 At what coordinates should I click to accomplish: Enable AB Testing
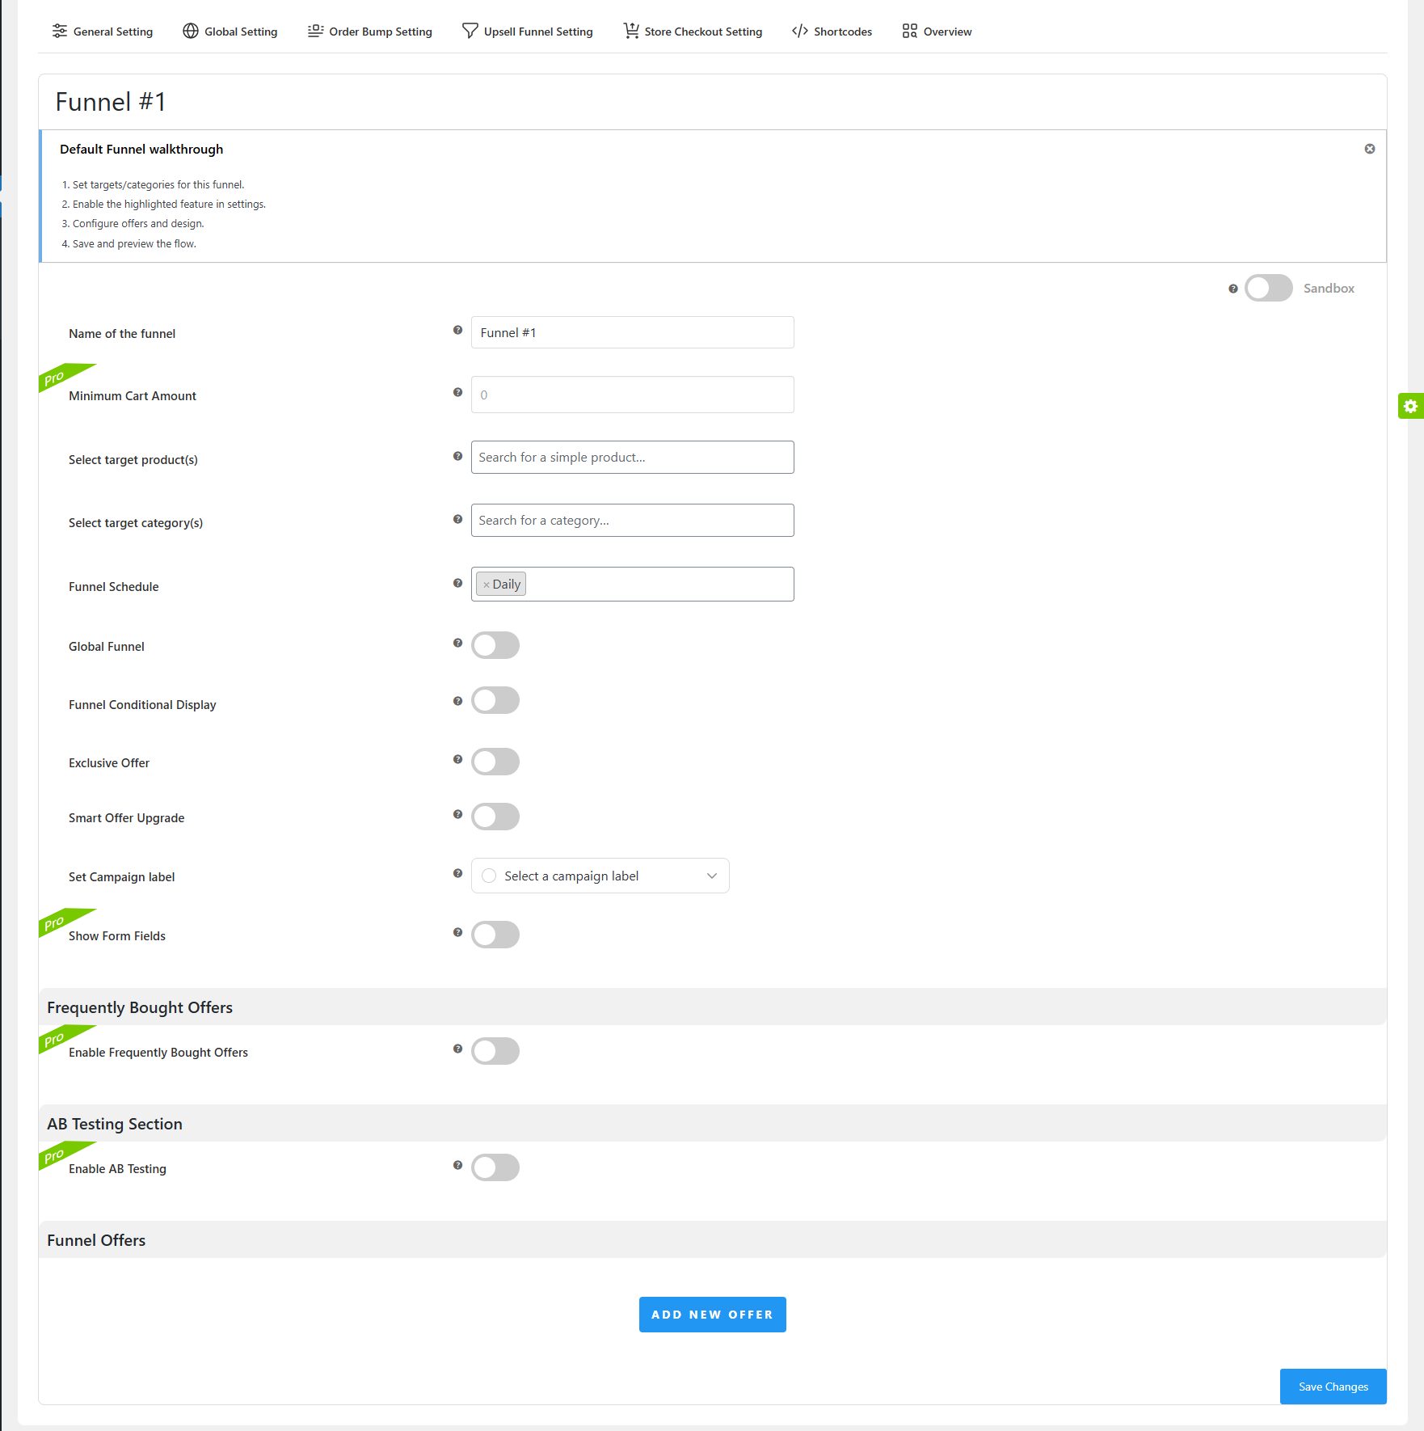[495, 1167]
